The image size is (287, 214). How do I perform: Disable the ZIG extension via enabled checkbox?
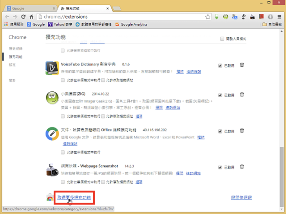[x=220, y=95]
